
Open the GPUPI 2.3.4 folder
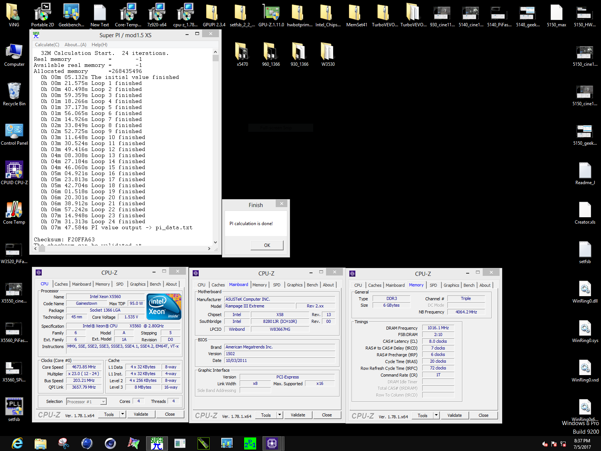tap(214, 15)
